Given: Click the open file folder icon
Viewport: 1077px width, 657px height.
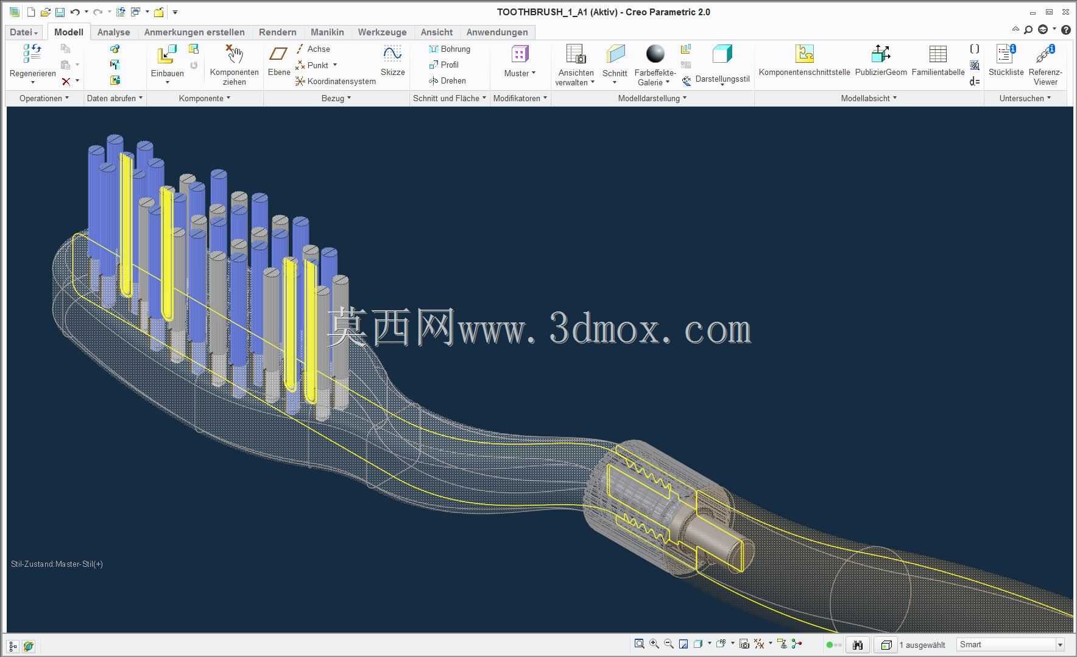Looking at the screenshot, I should (45, 12).
